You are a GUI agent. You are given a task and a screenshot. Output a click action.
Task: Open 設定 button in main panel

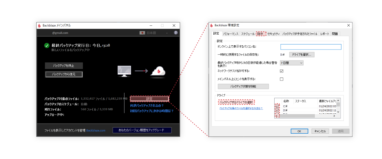(150, 98)
